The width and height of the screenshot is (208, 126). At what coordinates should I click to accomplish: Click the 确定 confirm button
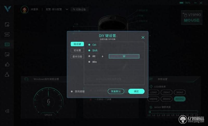coord(136,91)
